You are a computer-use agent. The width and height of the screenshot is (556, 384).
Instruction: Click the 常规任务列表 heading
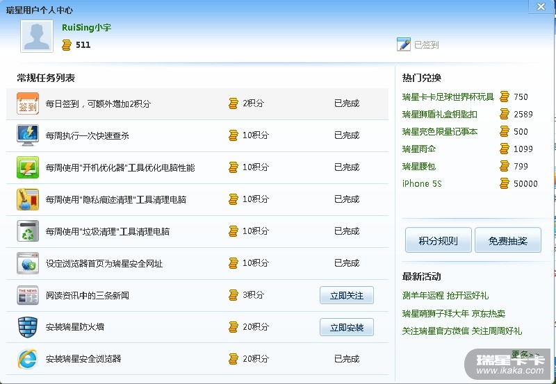(x=46, y=78)
